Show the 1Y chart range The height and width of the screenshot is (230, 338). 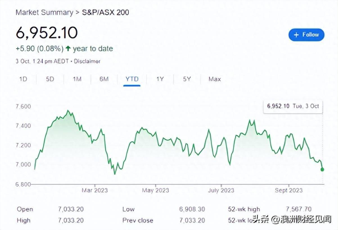[x=160, y=79]
